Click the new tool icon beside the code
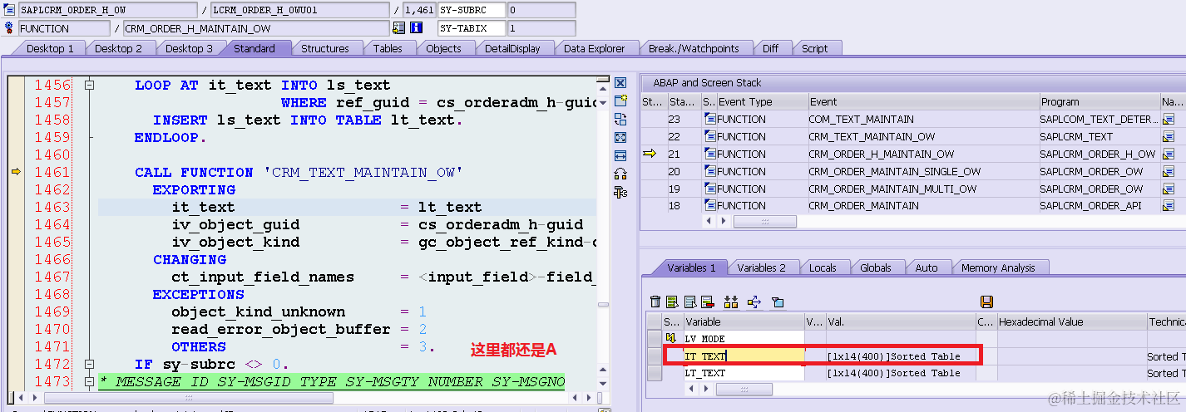Screen dimensions: 1186x412 (620, 101)
